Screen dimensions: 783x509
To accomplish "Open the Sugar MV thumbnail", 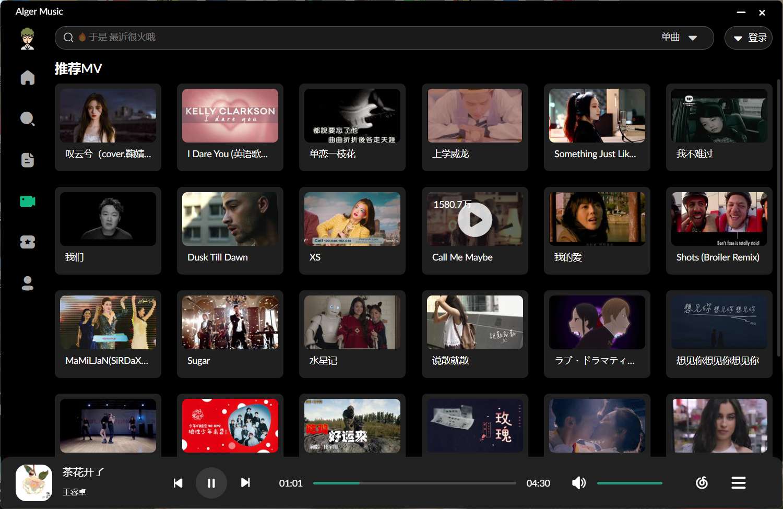I will (x=230, y=322).
